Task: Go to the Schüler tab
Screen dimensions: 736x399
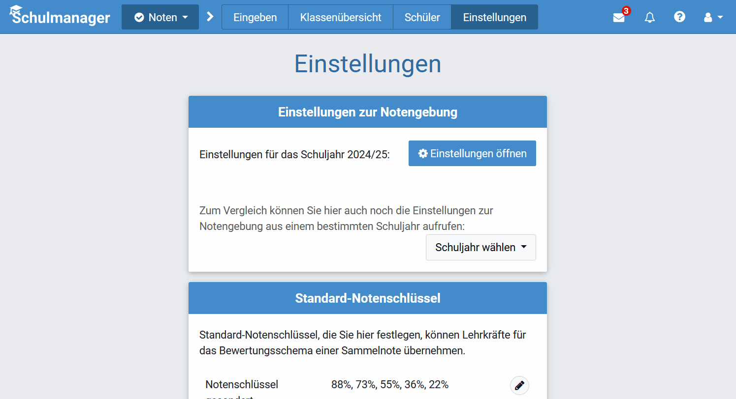Action: 422,17
